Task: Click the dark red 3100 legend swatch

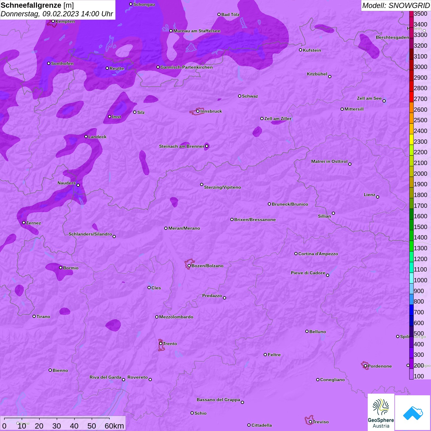Action: point(411,54)
